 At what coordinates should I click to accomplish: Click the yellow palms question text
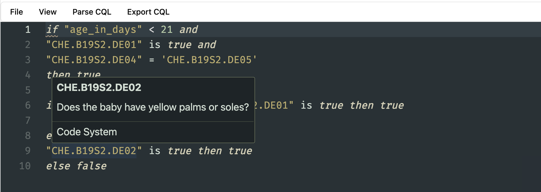(x=153, y=107)
